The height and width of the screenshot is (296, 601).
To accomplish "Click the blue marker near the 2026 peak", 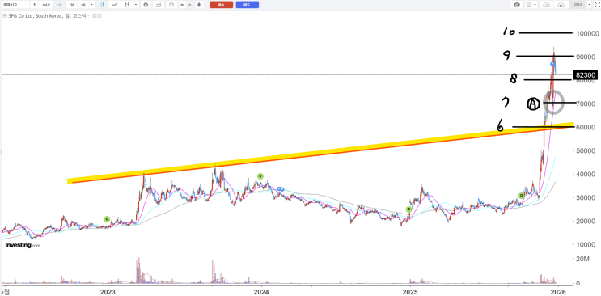I will 552,64.
